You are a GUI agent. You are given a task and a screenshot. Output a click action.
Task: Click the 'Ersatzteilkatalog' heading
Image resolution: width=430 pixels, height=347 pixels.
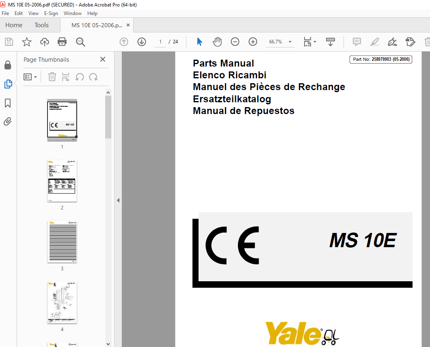[x=232, y=99]
